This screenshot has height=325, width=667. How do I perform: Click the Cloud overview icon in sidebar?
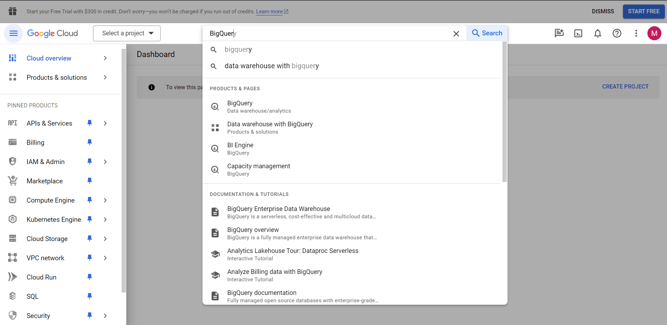(13, 58)
